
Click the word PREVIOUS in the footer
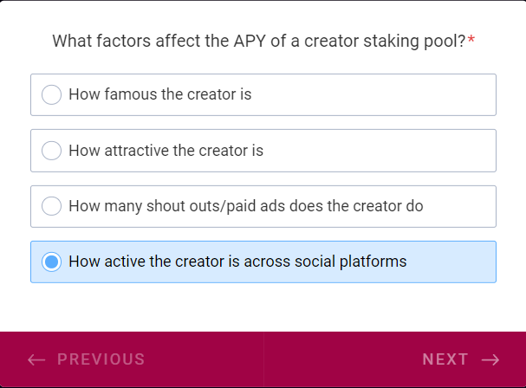click(101, 359)
